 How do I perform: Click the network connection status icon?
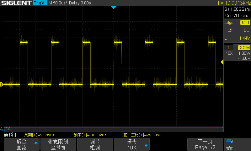coord(230,147)
